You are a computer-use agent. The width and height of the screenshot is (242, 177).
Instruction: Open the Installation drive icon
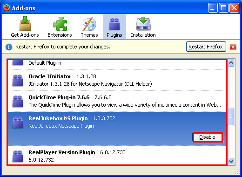click(143, 24)
